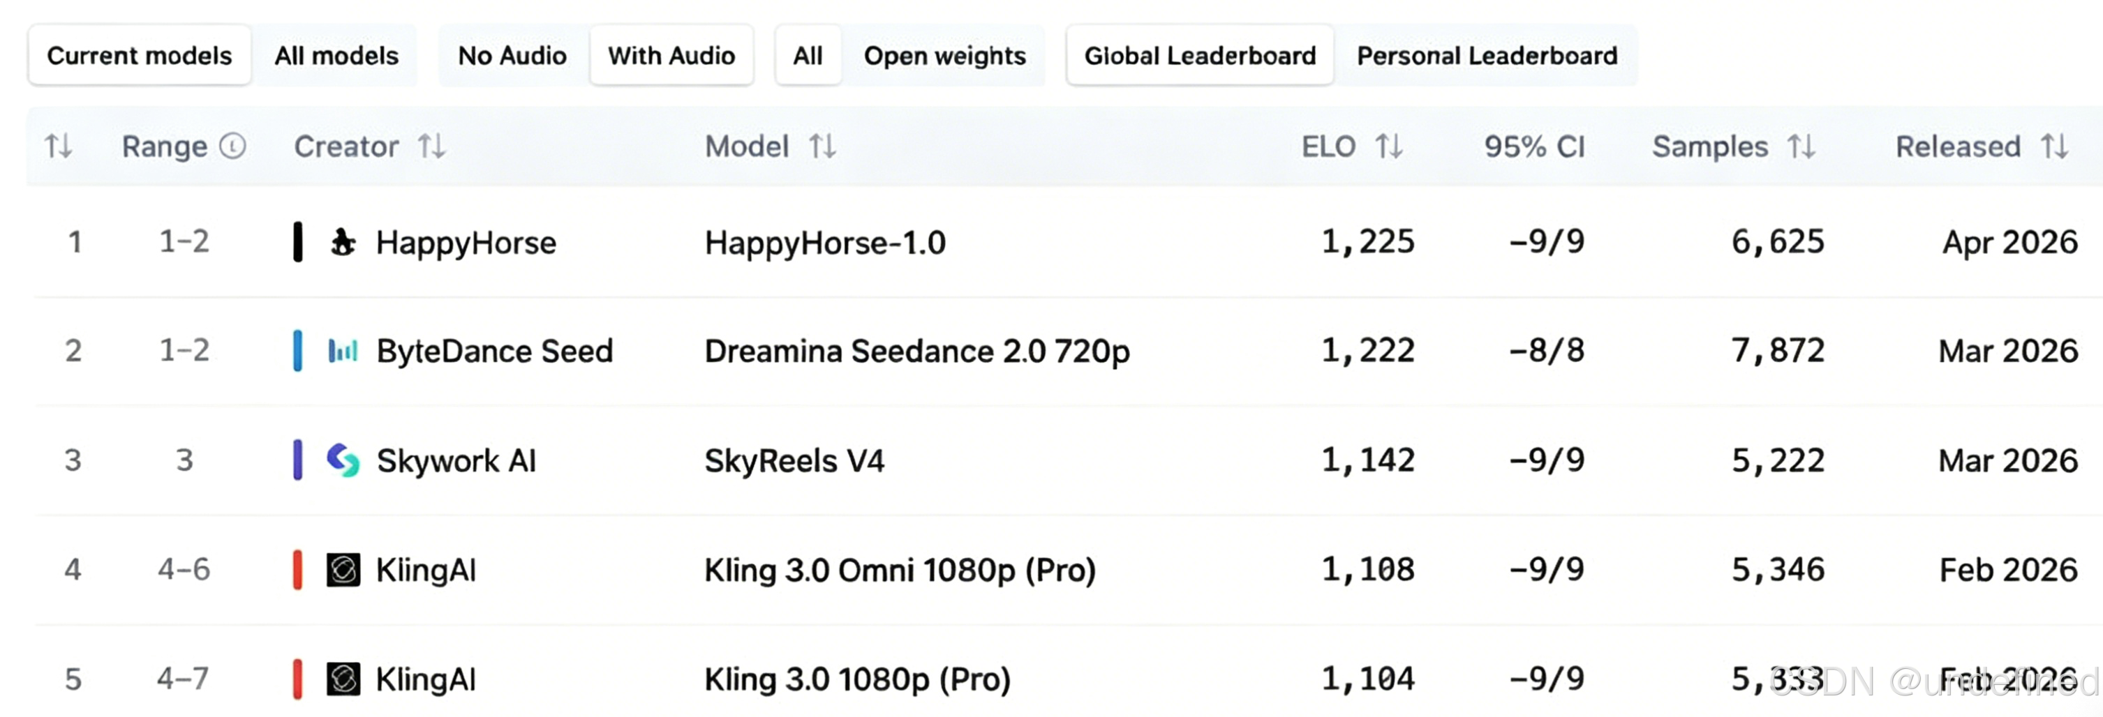Viewport: 2103px width, 717px height.
Task: Sort table by Samples column arrows
Action: (x=1801, y=147)
